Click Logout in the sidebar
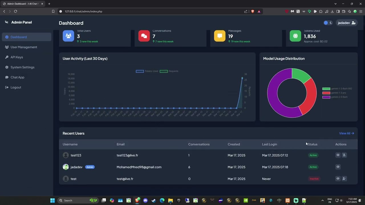The height and width of the screenshot is (205, 365). pos(27,87)
